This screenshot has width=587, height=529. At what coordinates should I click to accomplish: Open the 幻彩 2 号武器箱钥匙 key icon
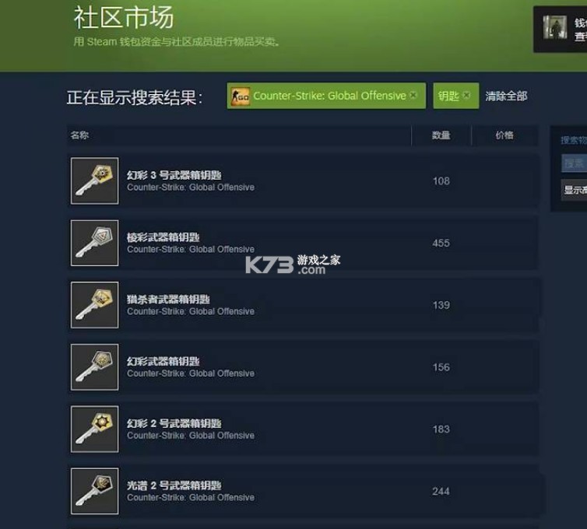[95, 429]
